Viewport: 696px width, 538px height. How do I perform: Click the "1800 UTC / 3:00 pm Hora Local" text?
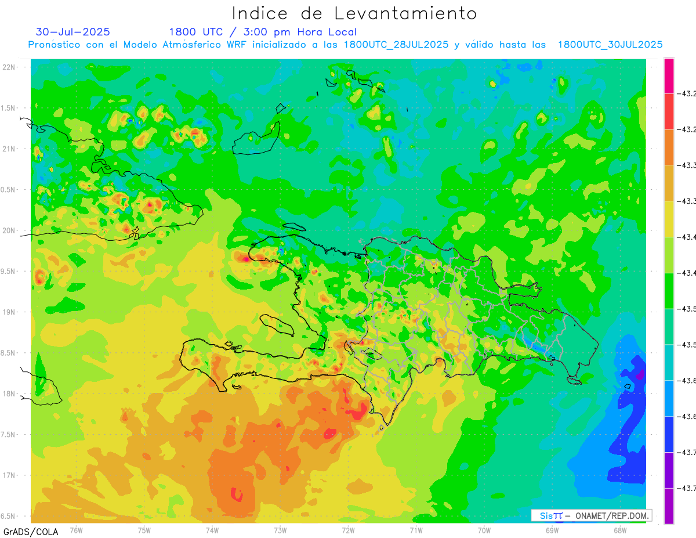pyautogui.click(x=263, y=33)
